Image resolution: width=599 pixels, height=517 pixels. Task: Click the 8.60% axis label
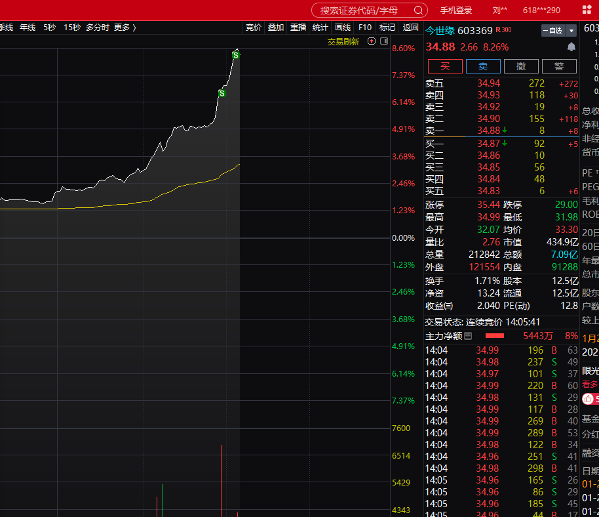coord(404,49)
